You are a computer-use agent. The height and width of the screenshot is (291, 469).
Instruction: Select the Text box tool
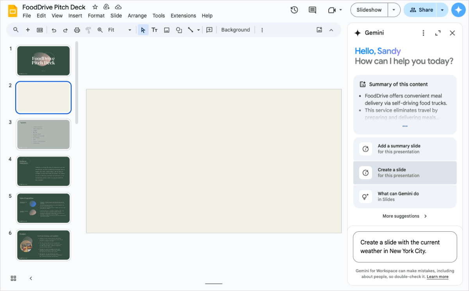(154, 30)
